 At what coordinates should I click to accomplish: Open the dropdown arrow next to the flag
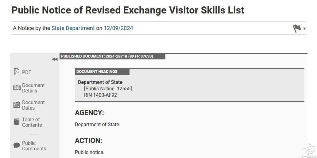pos(304,29)
